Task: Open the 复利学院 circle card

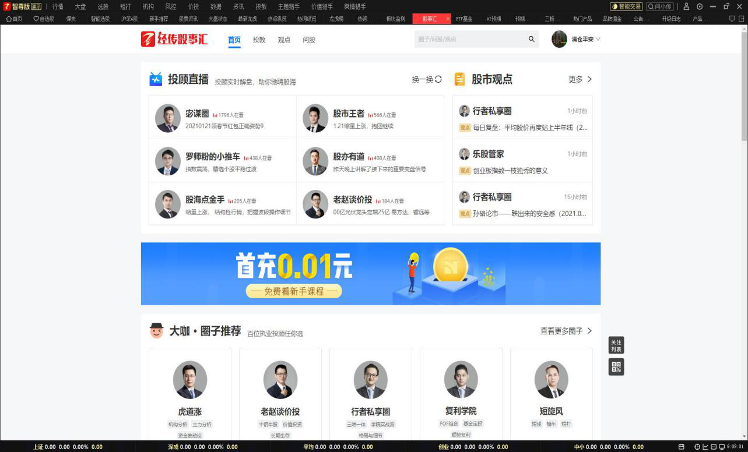Action: (461, 394)
